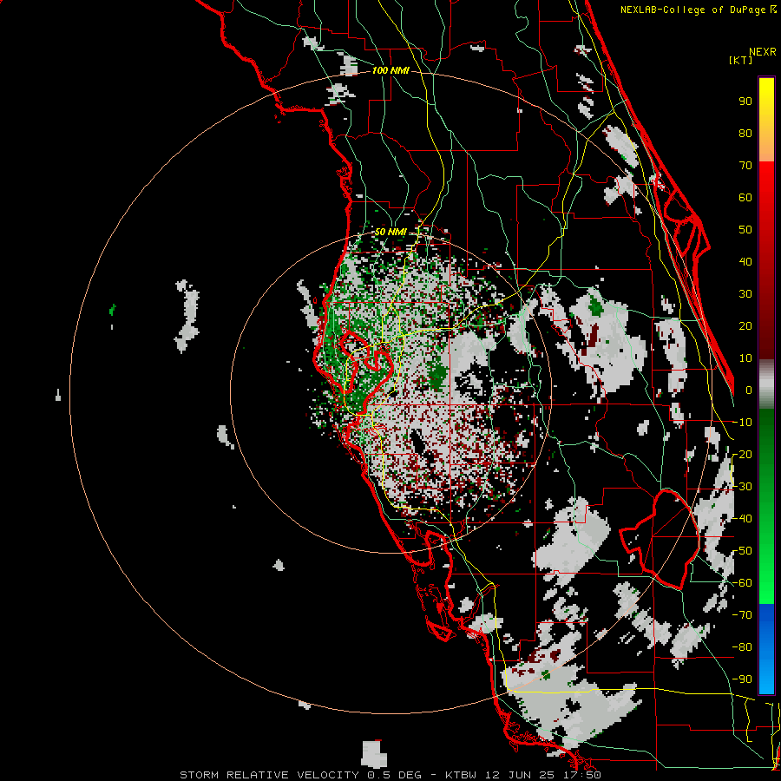
Task: Click the -70 knot scale label
Action: (742, 615)
